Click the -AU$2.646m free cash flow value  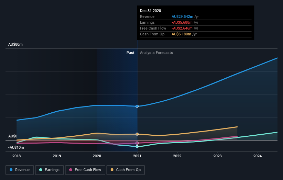pyautogui.click(x=182, y=28)
